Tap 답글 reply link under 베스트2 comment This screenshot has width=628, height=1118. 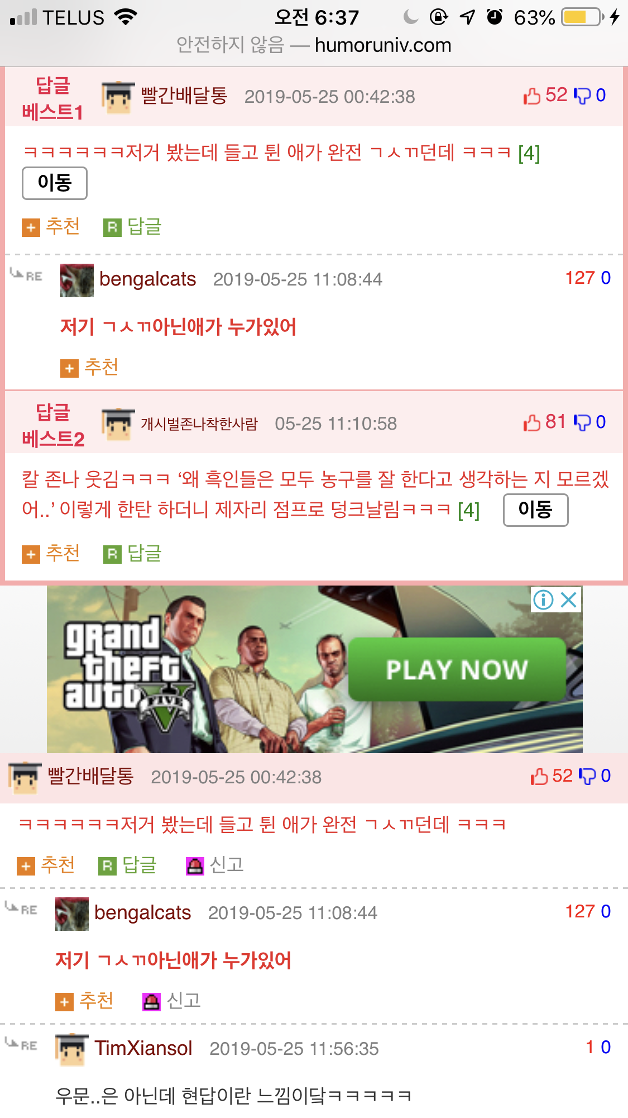[133, 554]
